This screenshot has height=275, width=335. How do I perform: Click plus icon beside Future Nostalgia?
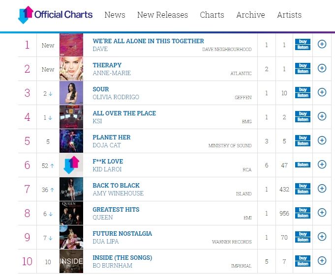click(322, 237)
